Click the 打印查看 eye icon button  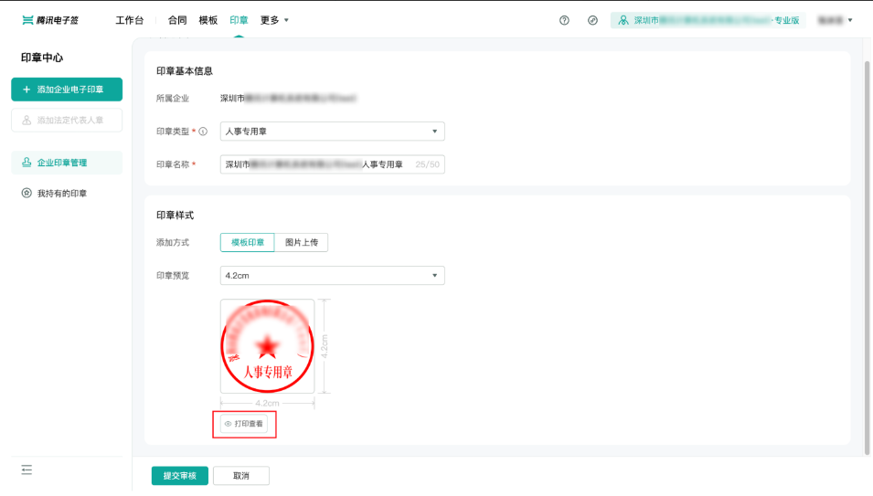click(244, 424)
